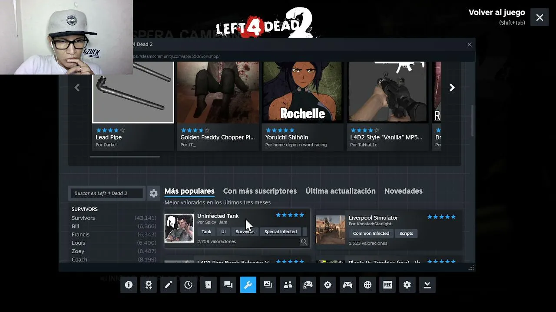This screenshot has height=312, width=556.
Task: Open the discussions chat bubbles icon
Action: 228,285
